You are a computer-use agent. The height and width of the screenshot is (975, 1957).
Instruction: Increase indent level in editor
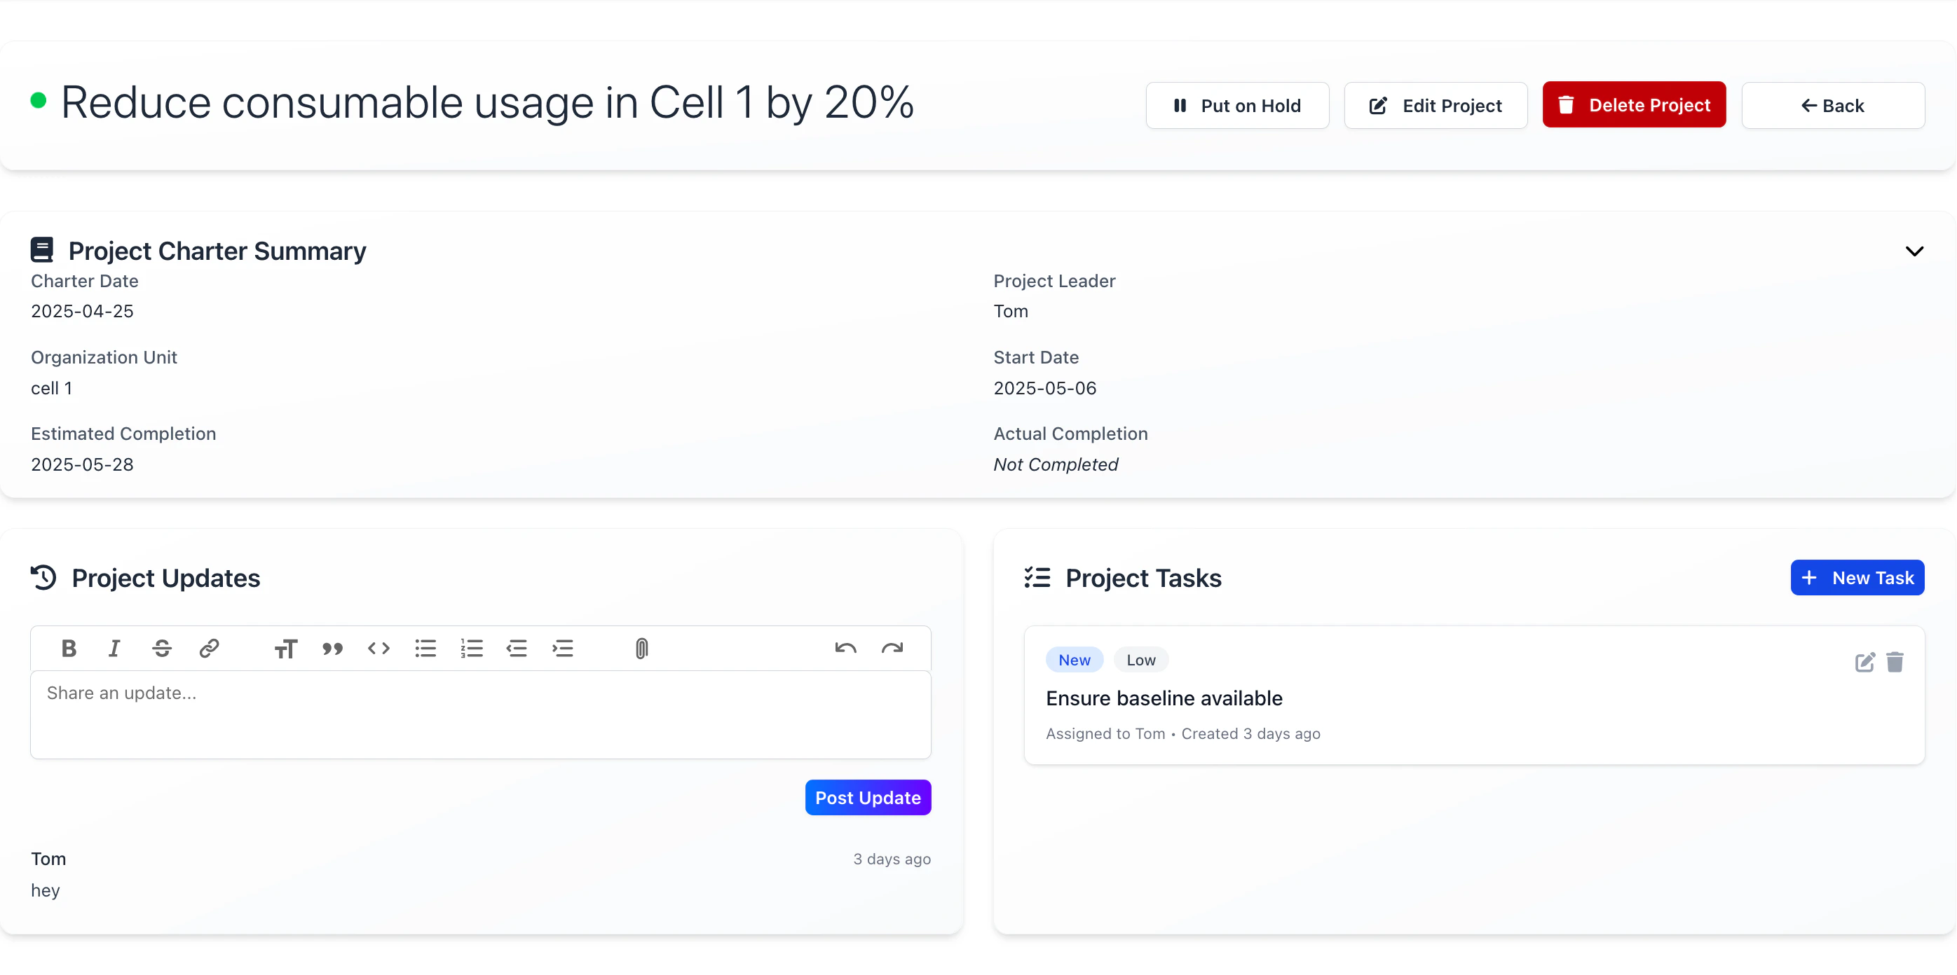pyautogui.click(x=562, y=649)
